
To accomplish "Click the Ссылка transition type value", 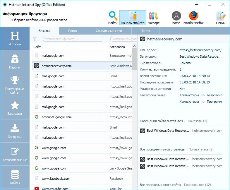I will 185,63.
